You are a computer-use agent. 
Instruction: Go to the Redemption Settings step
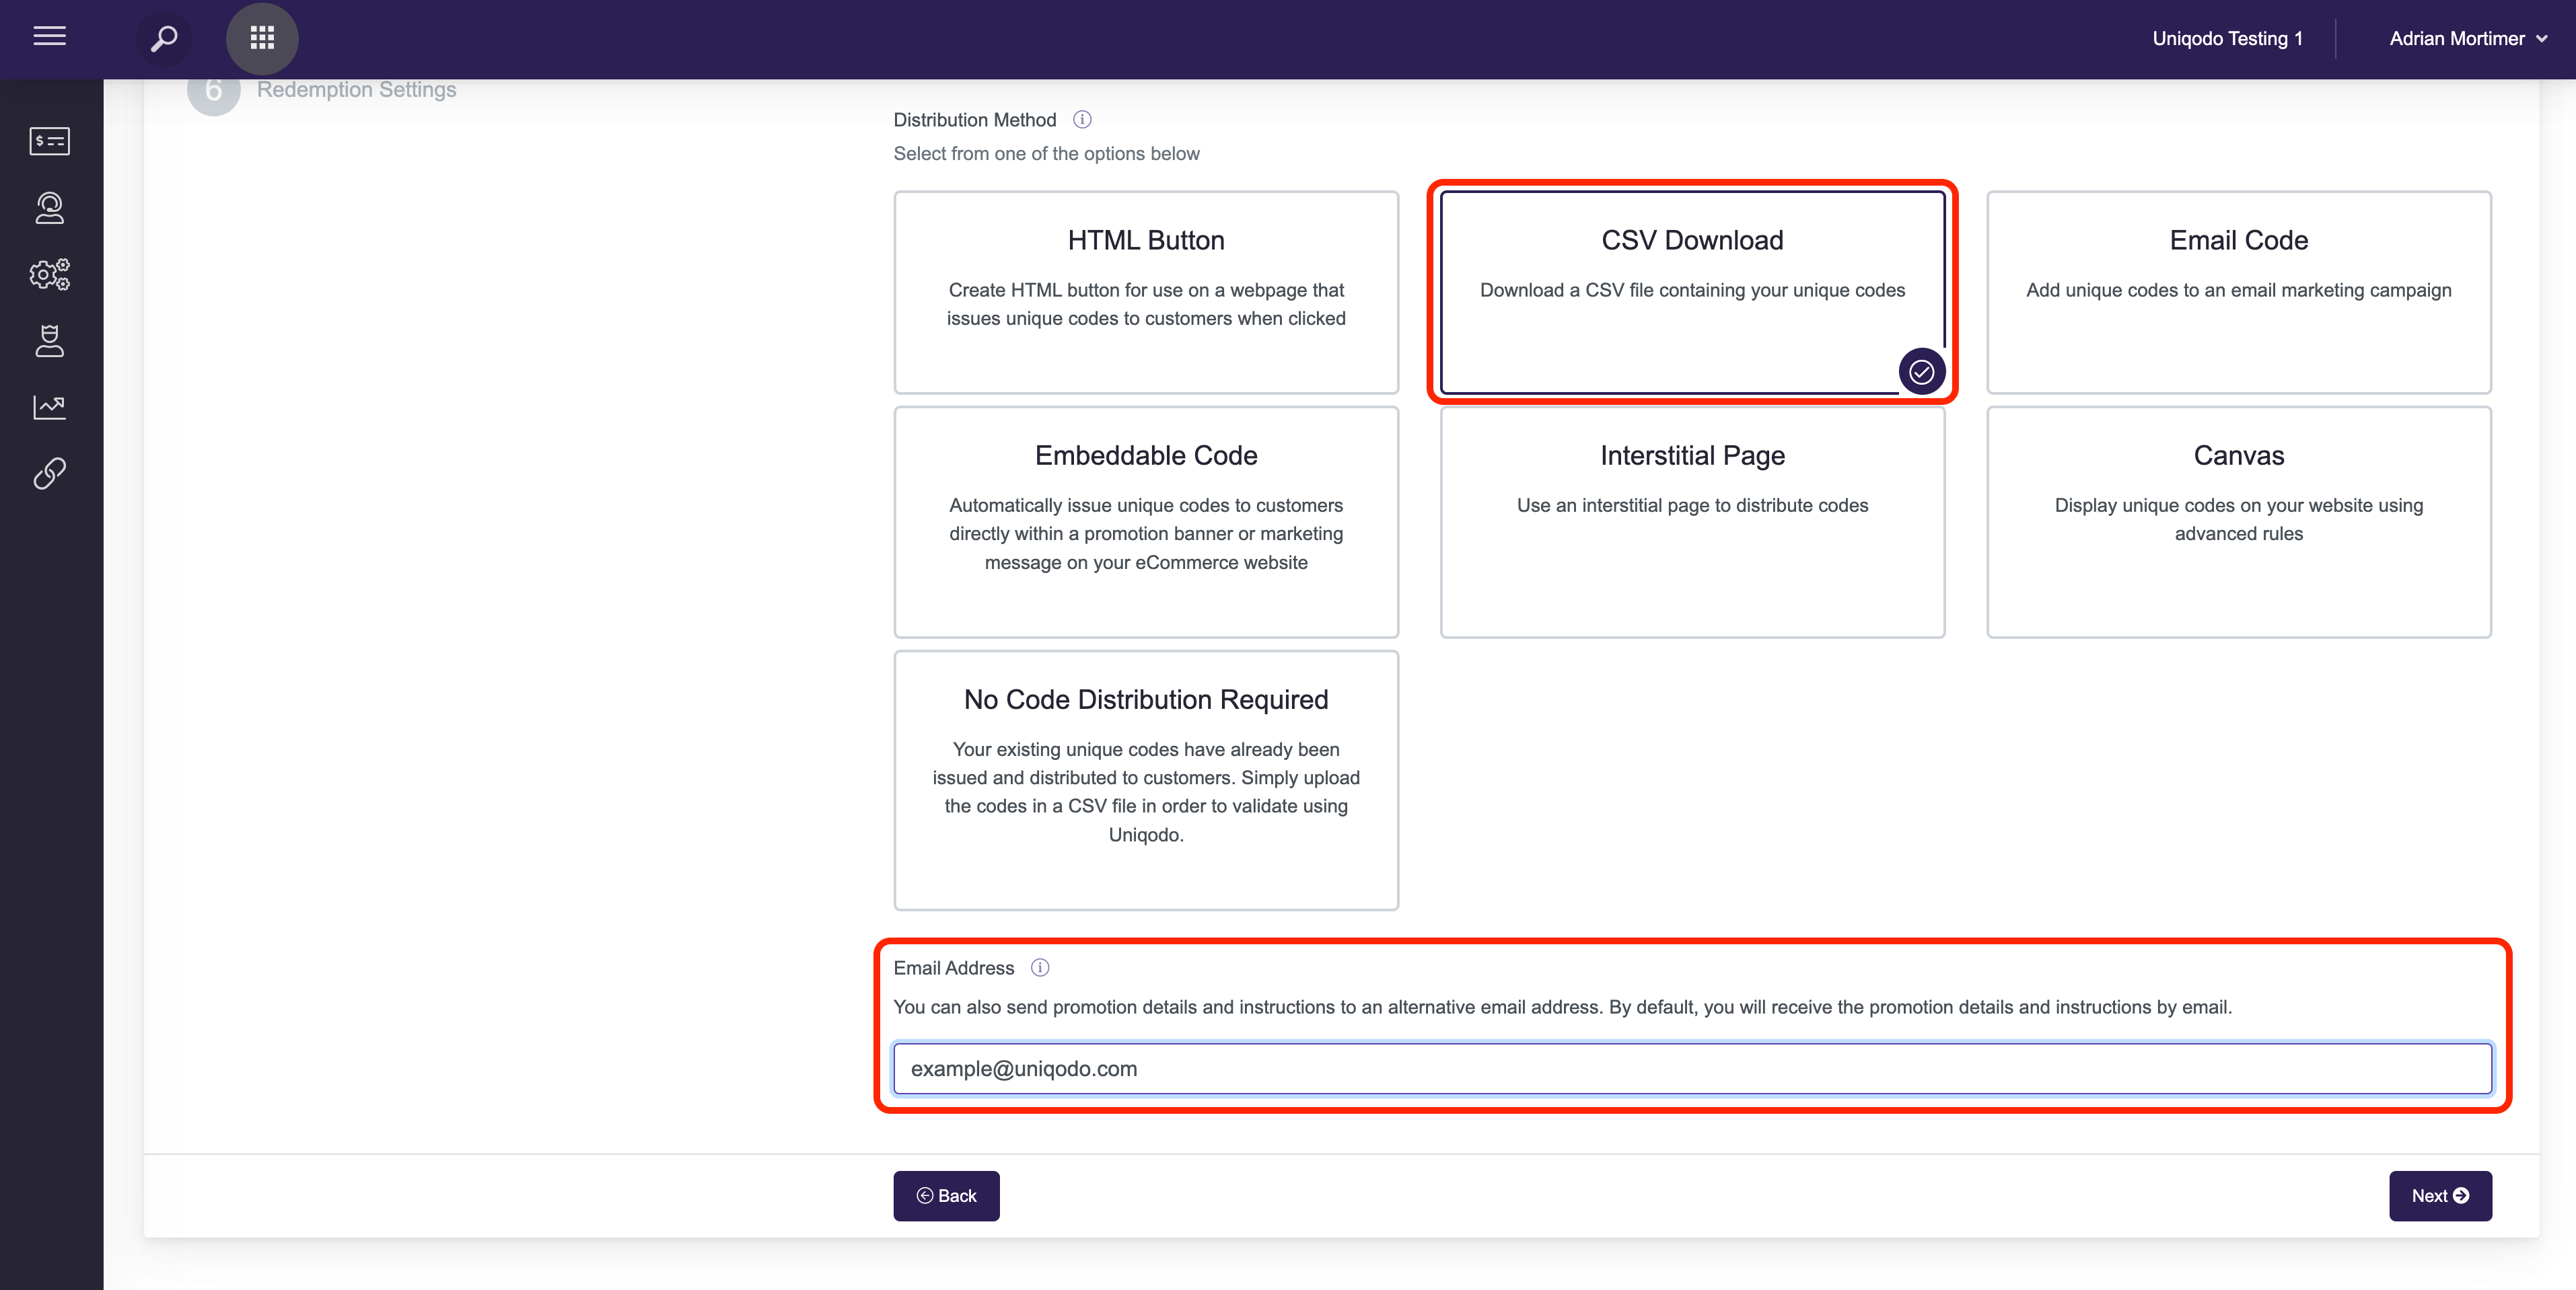(x=356, y=90)
